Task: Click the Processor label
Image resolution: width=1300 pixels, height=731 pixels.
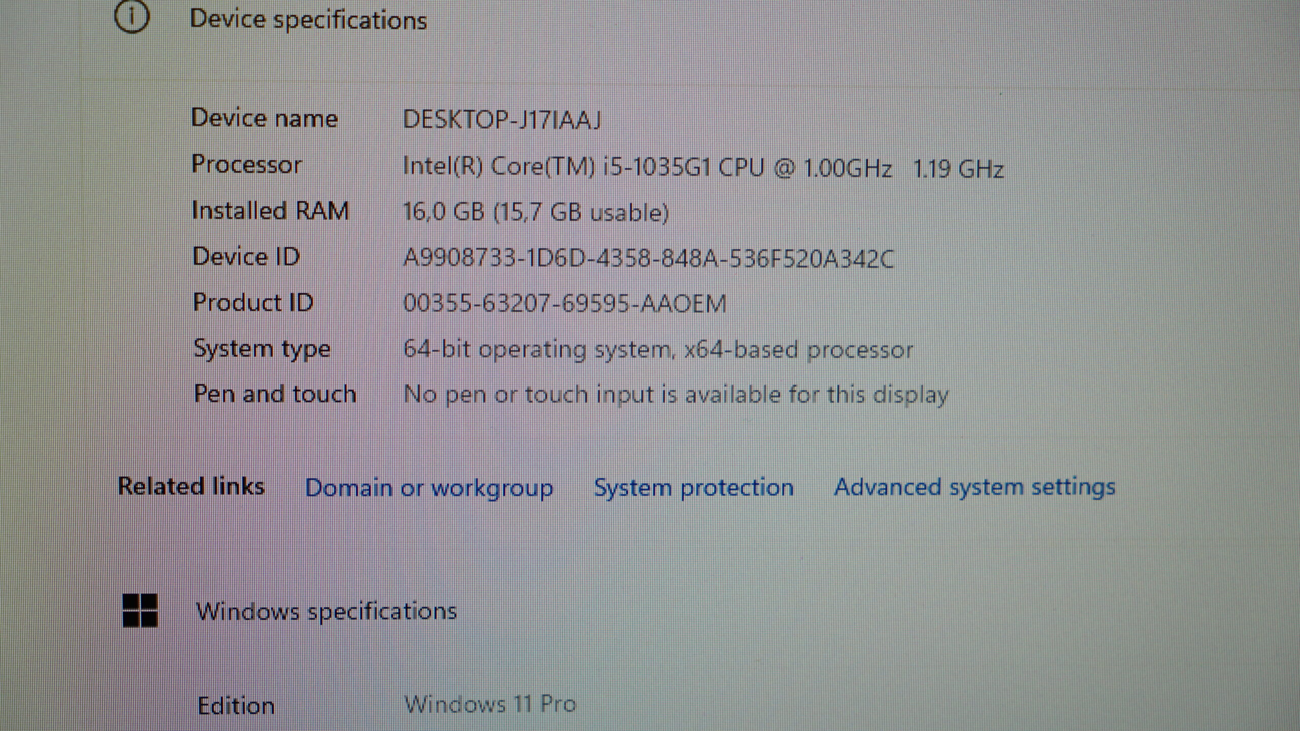Action: click(x=247, y=165)
